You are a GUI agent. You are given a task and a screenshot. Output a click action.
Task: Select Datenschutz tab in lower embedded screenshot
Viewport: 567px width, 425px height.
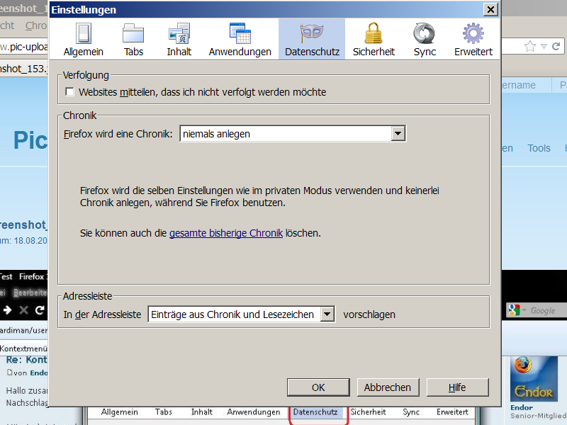pos(315,412)
